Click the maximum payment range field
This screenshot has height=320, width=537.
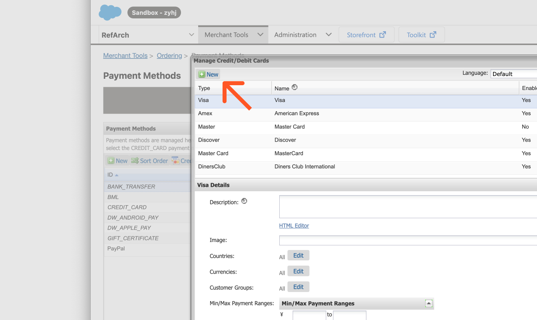(x=350, y=315)
